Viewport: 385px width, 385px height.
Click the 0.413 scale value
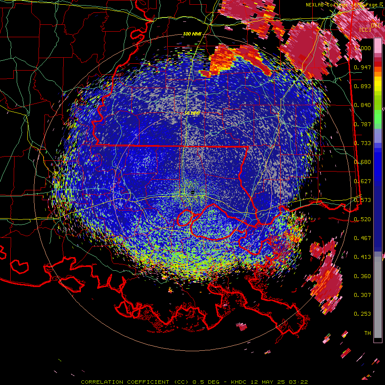[362, 257]
